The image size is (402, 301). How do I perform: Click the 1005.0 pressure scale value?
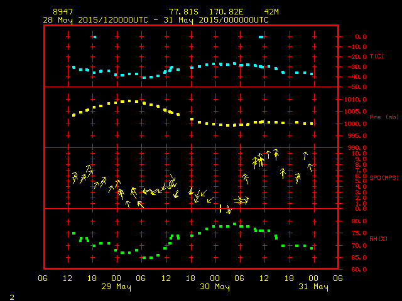click(x=356, y=112)
